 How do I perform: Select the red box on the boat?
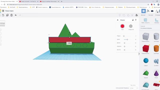tap(70, 40)
